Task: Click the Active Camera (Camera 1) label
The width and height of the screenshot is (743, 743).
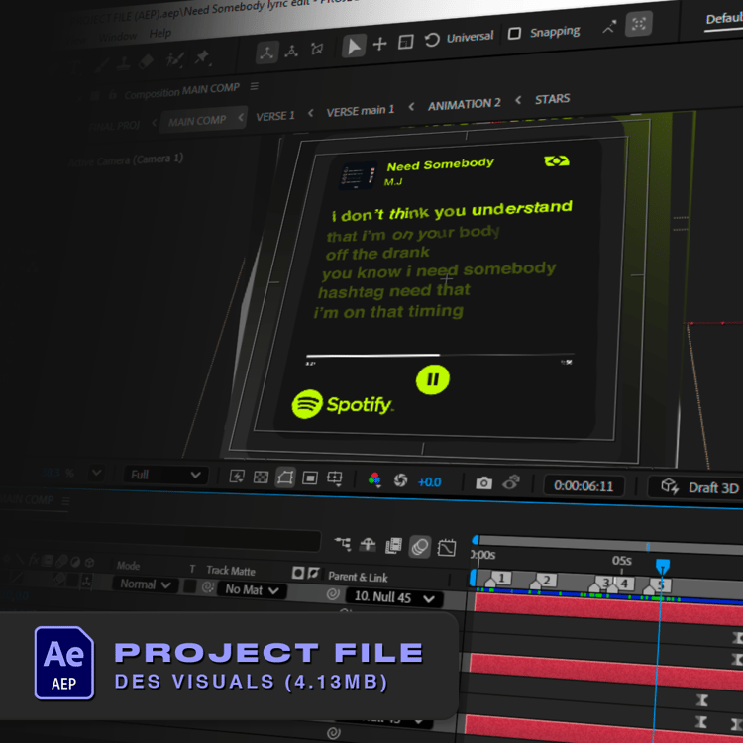Action: tap(126, 160)
